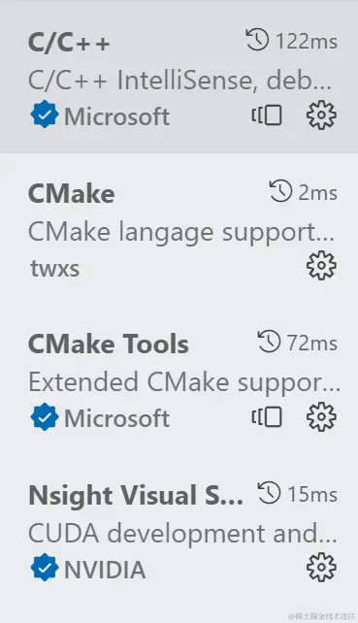Select the CMake extension title
This screenshot has height=623, width=358.
[x=72, y=193]
